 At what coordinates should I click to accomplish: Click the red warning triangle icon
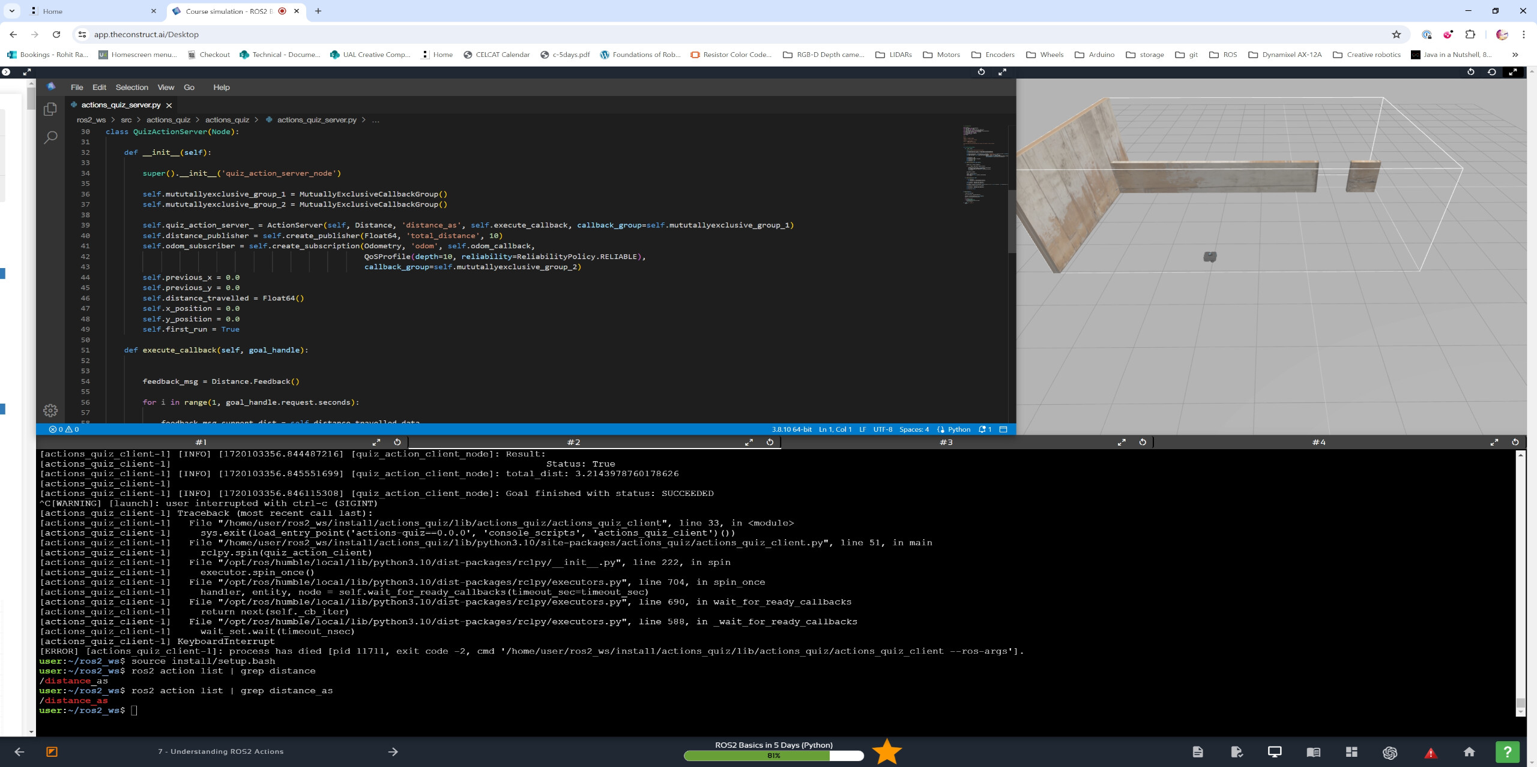(1431, 753)
